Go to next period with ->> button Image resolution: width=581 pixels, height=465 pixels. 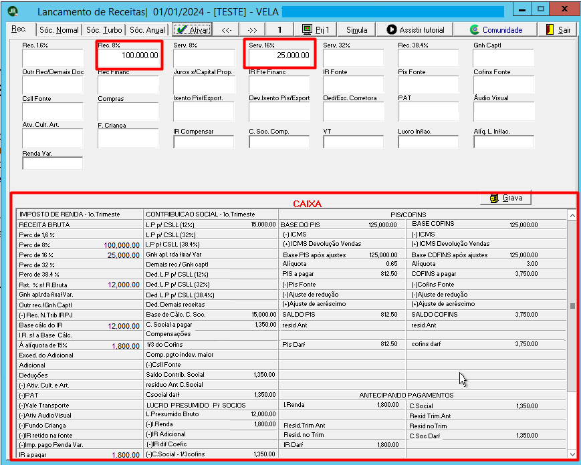[x=252, y=29]
